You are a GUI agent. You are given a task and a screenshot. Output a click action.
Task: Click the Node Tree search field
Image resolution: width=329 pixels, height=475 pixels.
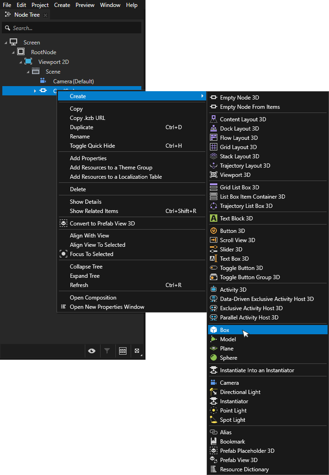pos(74,28)
